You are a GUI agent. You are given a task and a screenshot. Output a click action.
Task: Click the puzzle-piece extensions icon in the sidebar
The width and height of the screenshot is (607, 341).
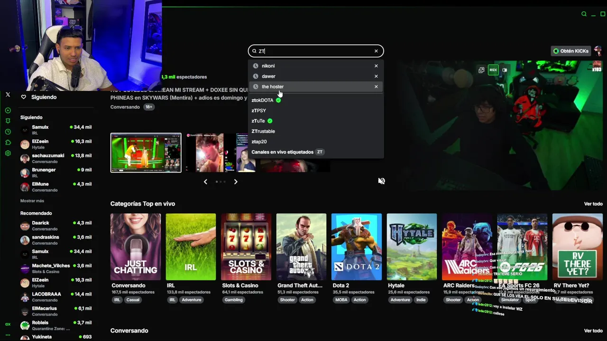(8, 143)
